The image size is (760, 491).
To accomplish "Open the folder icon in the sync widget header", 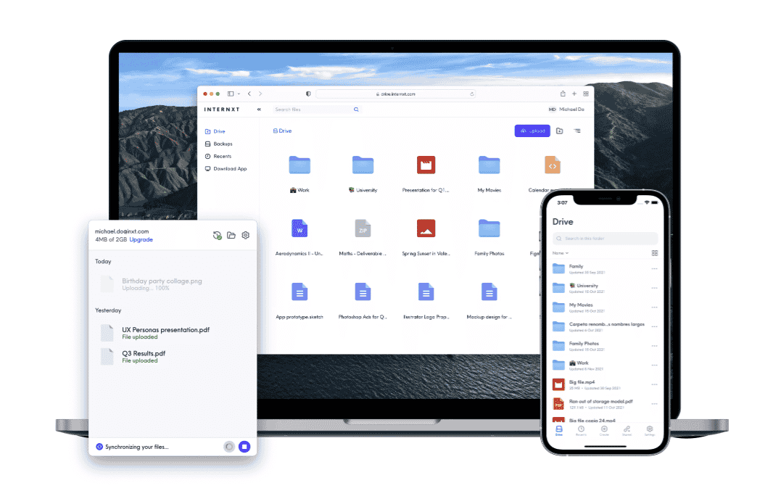I will [x=231, y=235].
